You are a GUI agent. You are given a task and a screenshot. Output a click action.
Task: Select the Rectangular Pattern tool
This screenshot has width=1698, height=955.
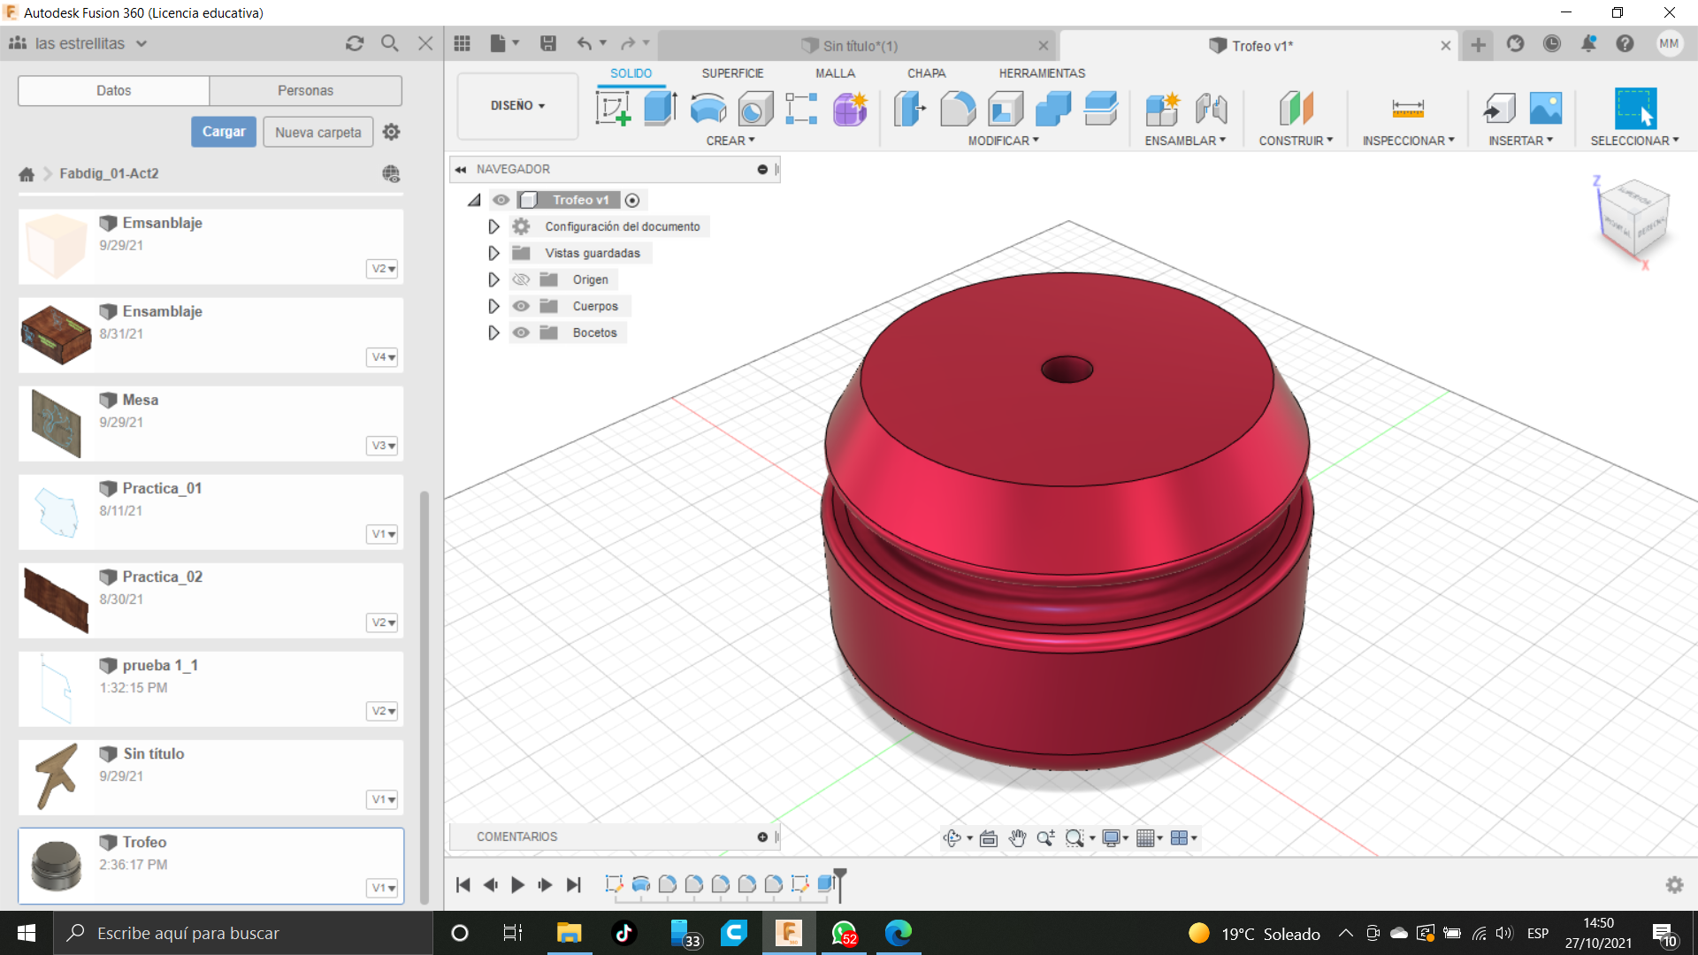(x=801, y=109)
